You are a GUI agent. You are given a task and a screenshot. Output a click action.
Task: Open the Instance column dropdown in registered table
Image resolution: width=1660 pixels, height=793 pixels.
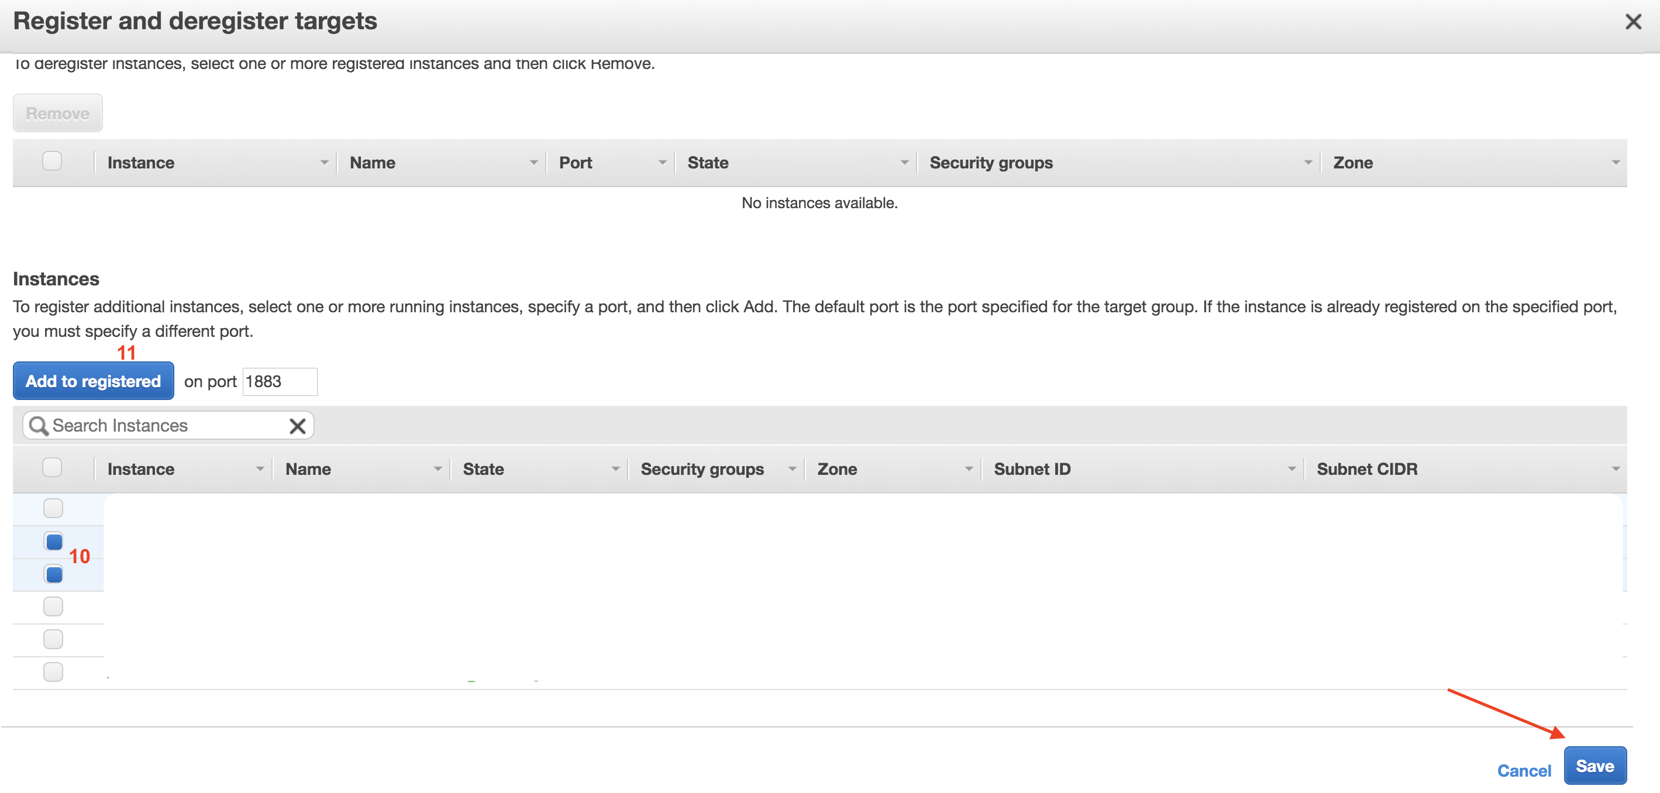pyautogui.click(x=324, y=163)
